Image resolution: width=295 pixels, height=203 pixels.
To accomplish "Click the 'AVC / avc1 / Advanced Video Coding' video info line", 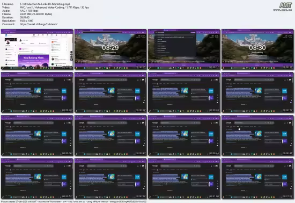I will pyautogui.click(x=54, y=8).
